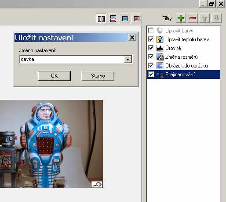
Task: Confirm with the OK button
Action: 54,76
